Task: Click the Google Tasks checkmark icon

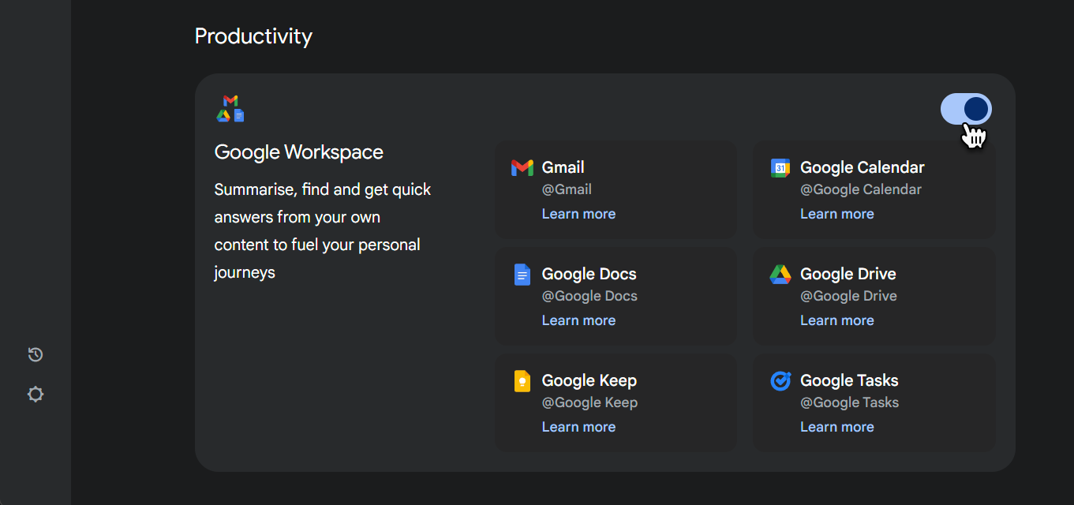Action: [780, 380]
